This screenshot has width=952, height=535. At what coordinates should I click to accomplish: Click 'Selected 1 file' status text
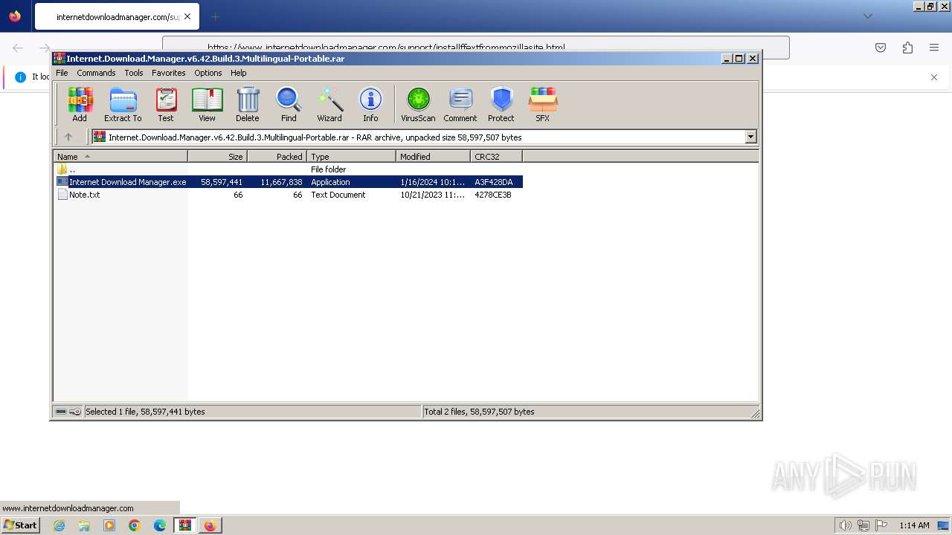145,412
